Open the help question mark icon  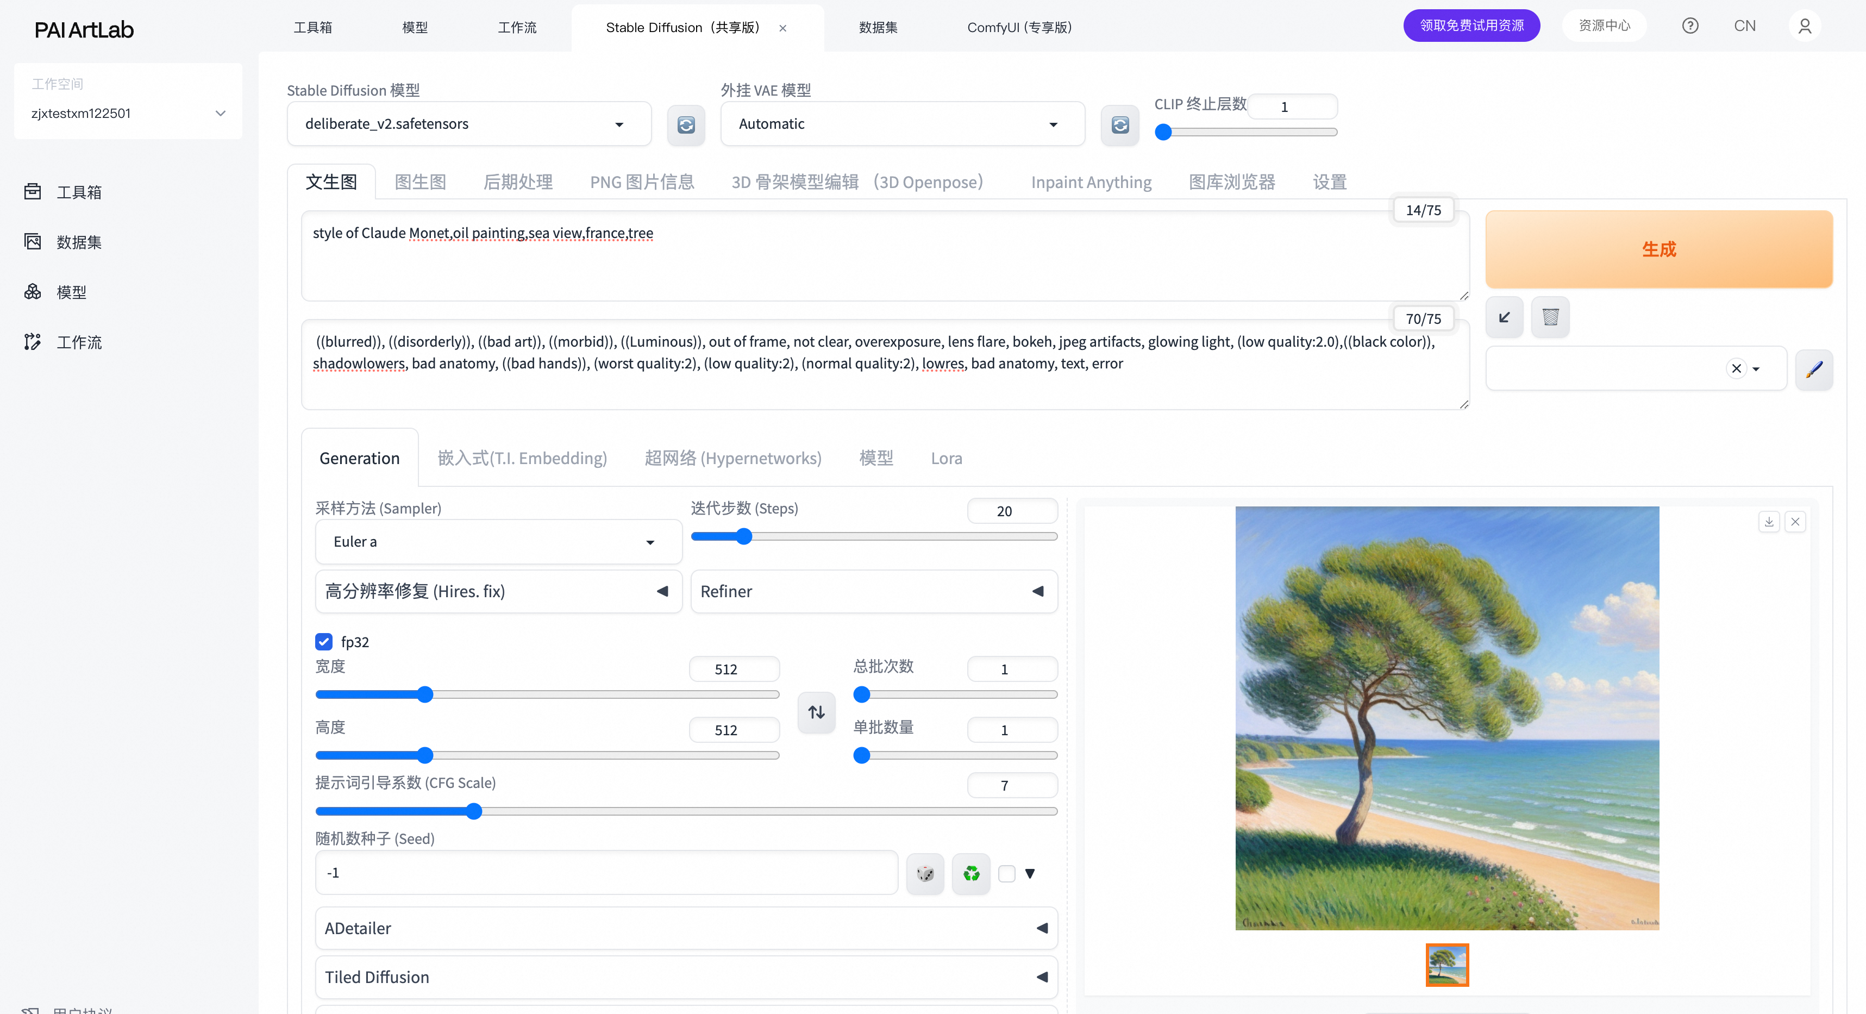[1690, 26]
